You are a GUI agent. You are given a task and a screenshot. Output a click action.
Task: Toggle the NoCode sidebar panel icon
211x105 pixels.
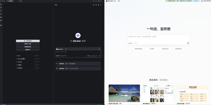119,1
